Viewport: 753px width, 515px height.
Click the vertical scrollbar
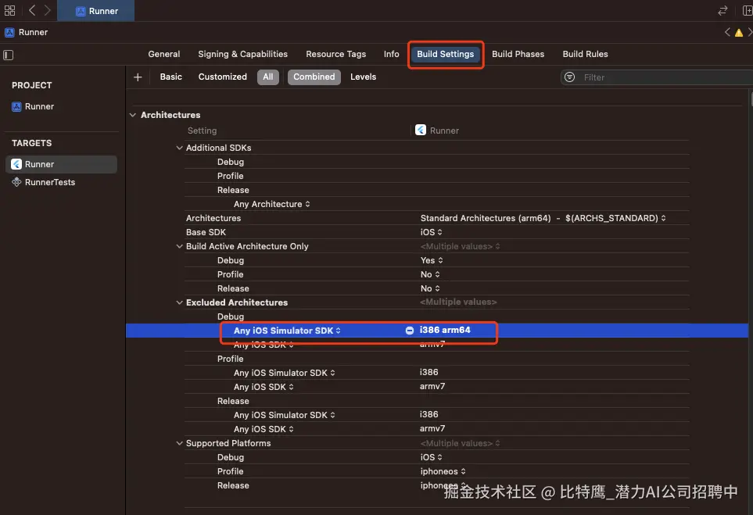point(751,98)
